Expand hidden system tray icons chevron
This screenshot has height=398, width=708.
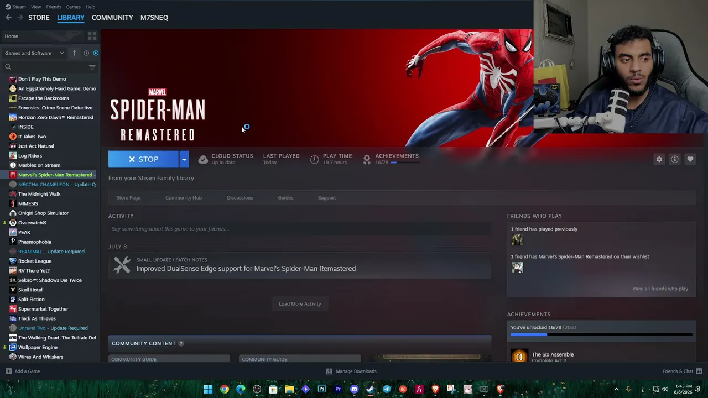(x=616, y=389)
